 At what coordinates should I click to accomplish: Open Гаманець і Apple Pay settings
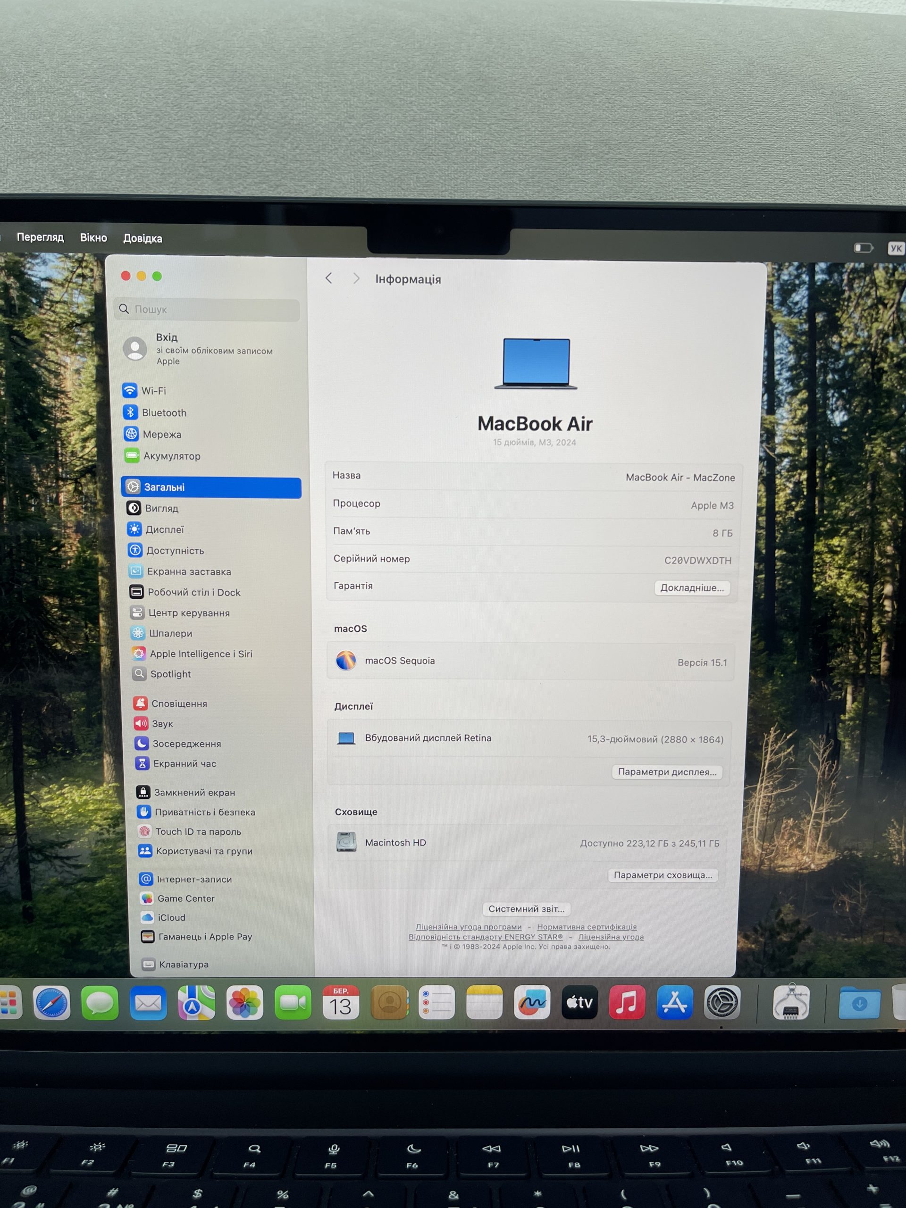[x=197, y=937]
